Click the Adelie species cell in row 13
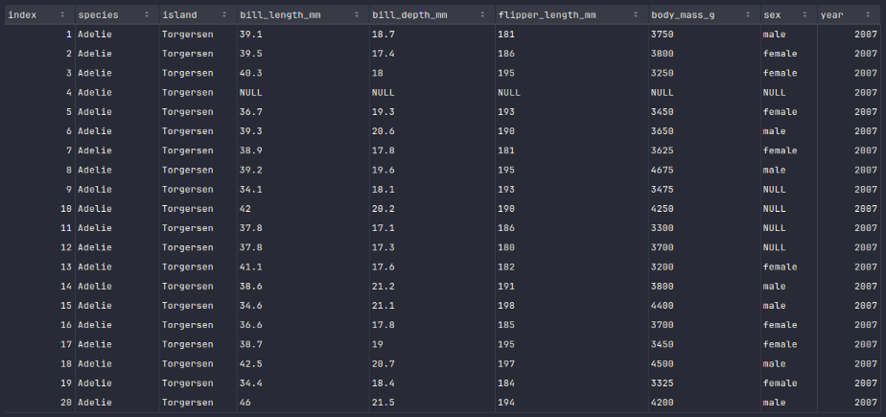Image resolution: width=886 pixels, height=417 pixels. coord(95,266)
